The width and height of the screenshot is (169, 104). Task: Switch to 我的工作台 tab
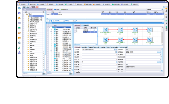pyautogui.click(x=26, y=7)
